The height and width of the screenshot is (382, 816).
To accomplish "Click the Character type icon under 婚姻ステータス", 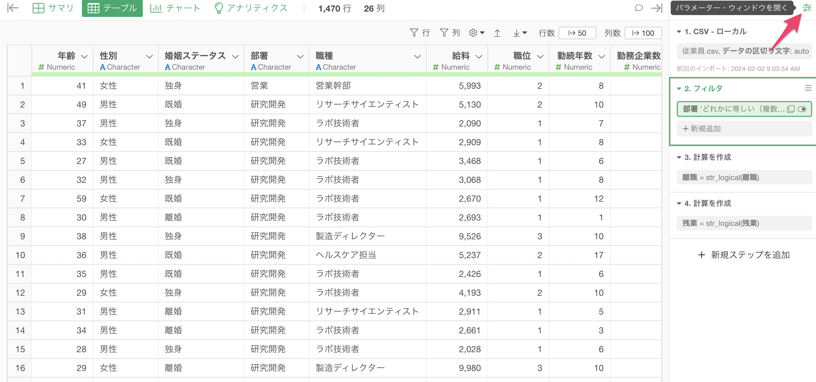I will pos(168,67).
